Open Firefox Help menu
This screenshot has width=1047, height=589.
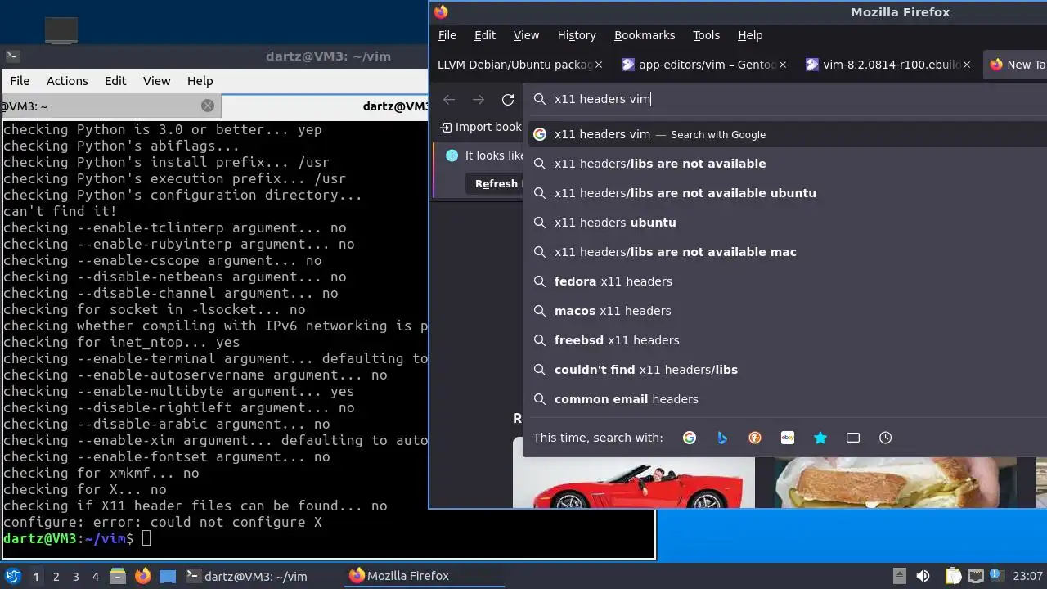coord(750,35)
